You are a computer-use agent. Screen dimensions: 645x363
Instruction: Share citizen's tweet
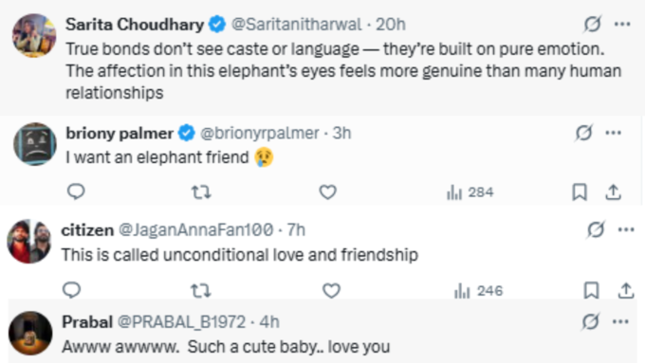point(626,290)
